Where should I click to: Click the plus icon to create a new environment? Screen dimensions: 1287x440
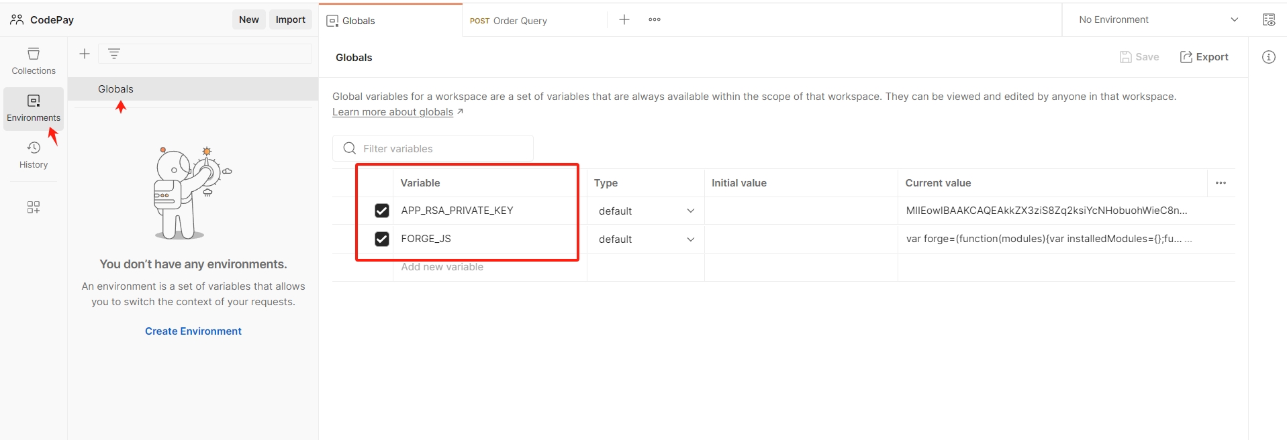[x=85, y=54]
